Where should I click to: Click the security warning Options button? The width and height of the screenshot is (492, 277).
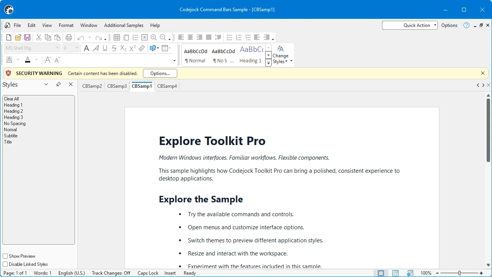[160, 73]
